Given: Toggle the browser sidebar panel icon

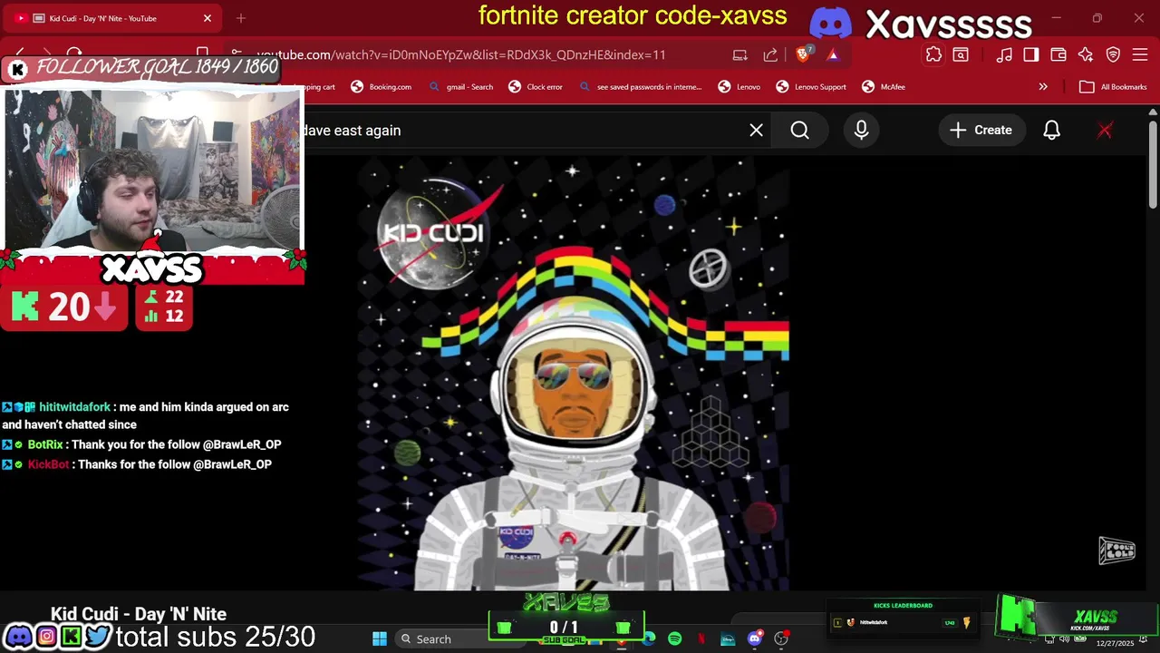Looking at the screenshot, I should click(1031, 54).
